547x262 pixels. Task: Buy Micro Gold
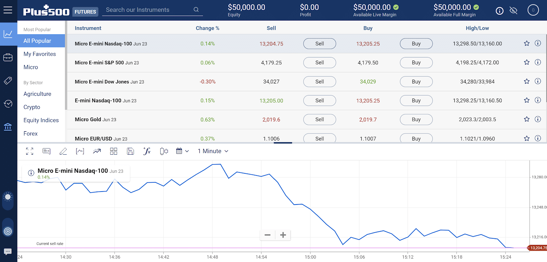(416, 119)
